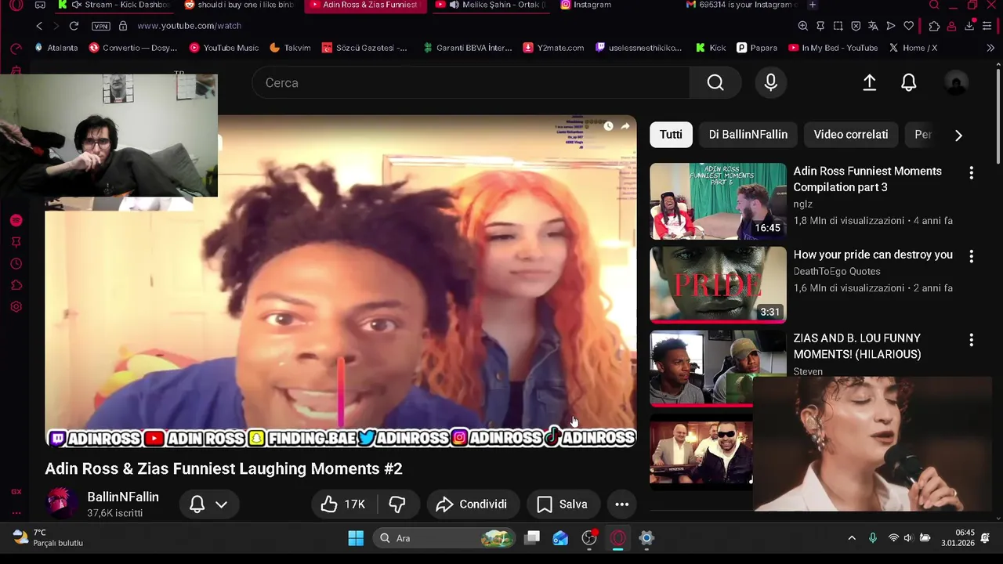Open the Opera GX logo menu

point(16,5)
